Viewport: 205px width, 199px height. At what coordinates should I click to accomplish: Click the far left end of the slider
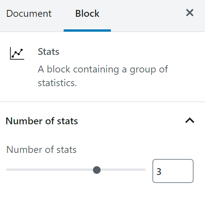(x=7, y=170)
